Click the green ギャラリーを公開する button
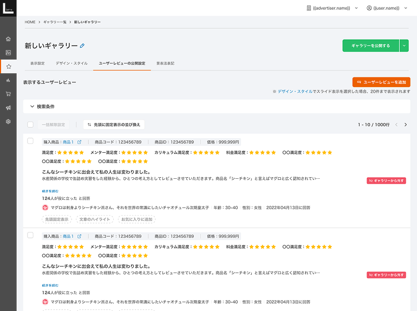The height and width of the screenshot is (311, 417). [x=370, y=46]
